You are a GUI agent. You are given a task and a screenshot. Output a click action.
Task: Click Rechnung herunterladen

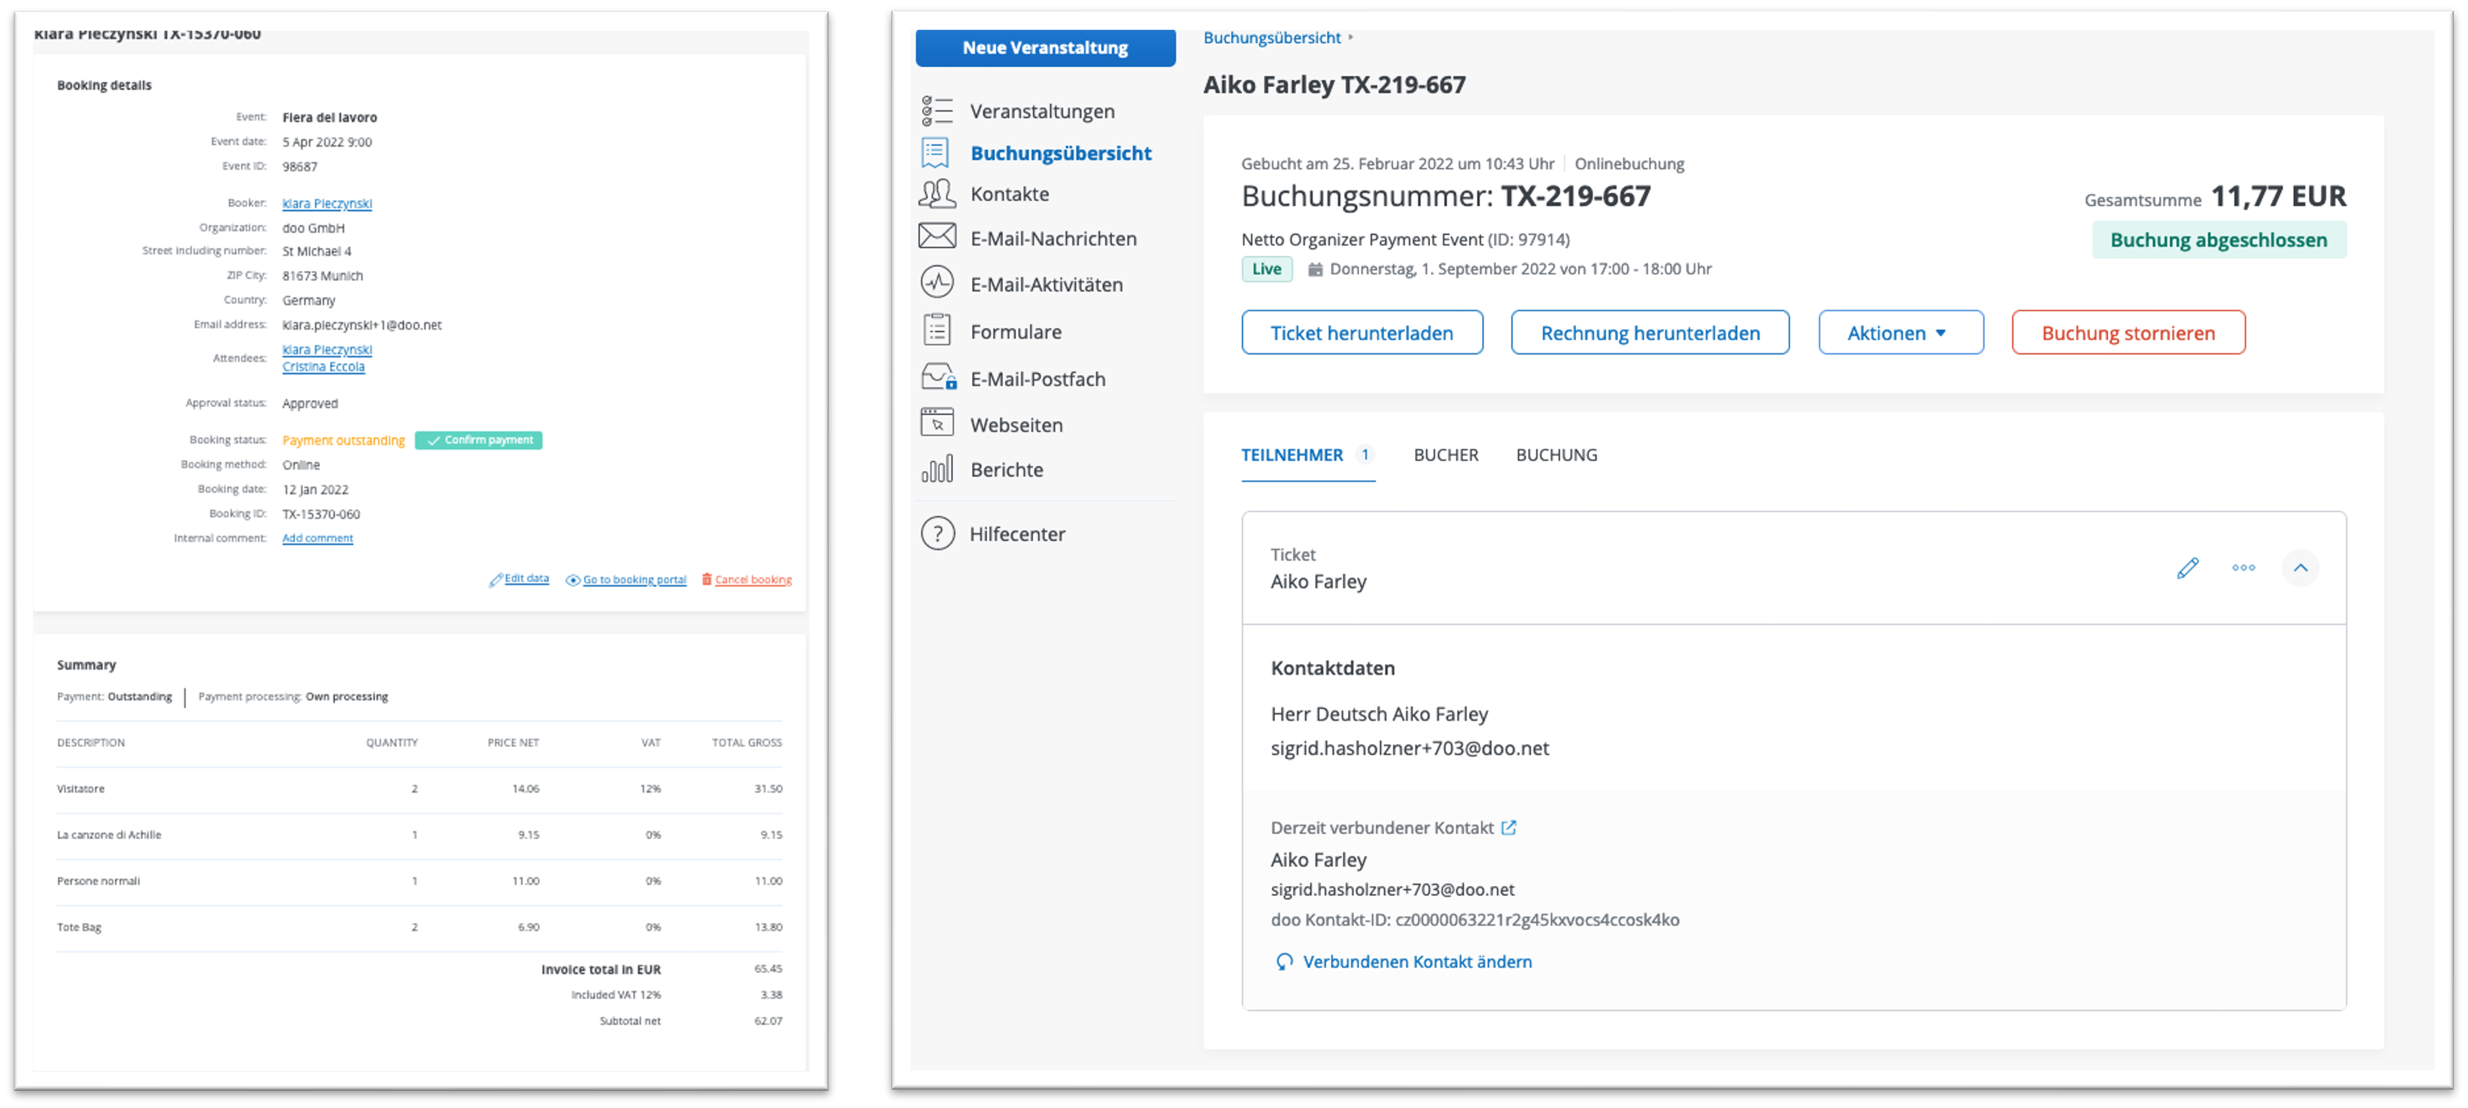(1649, 332)
